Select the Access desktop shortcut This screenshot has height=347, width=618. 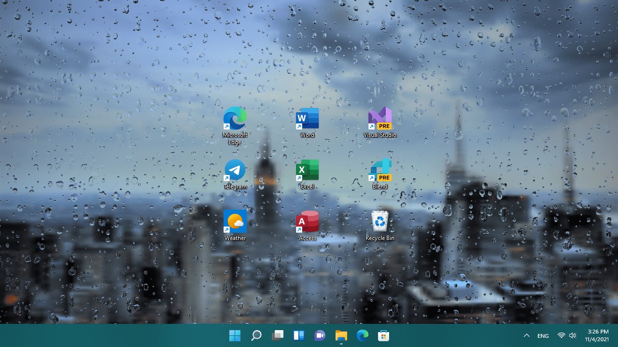coord(308,226)
